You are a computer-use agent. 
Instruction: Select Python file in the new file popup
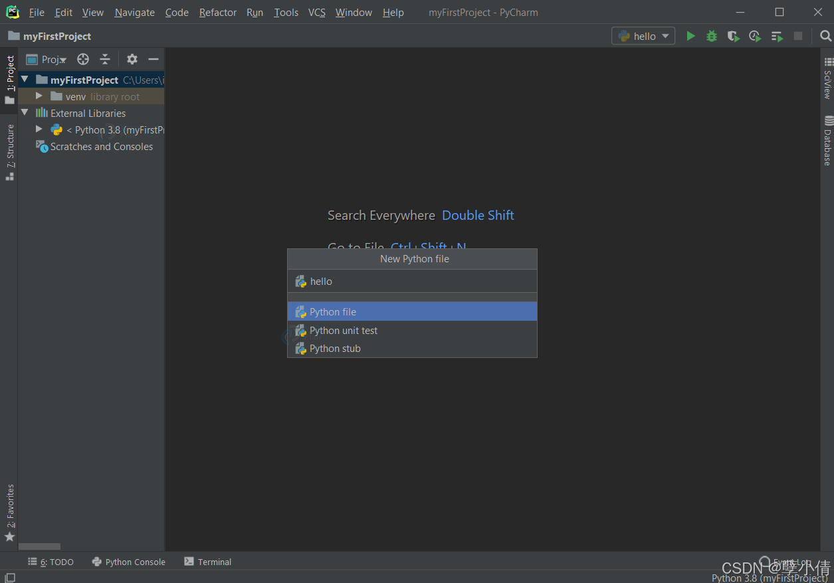pyautogui.click(x=412, y=312)
